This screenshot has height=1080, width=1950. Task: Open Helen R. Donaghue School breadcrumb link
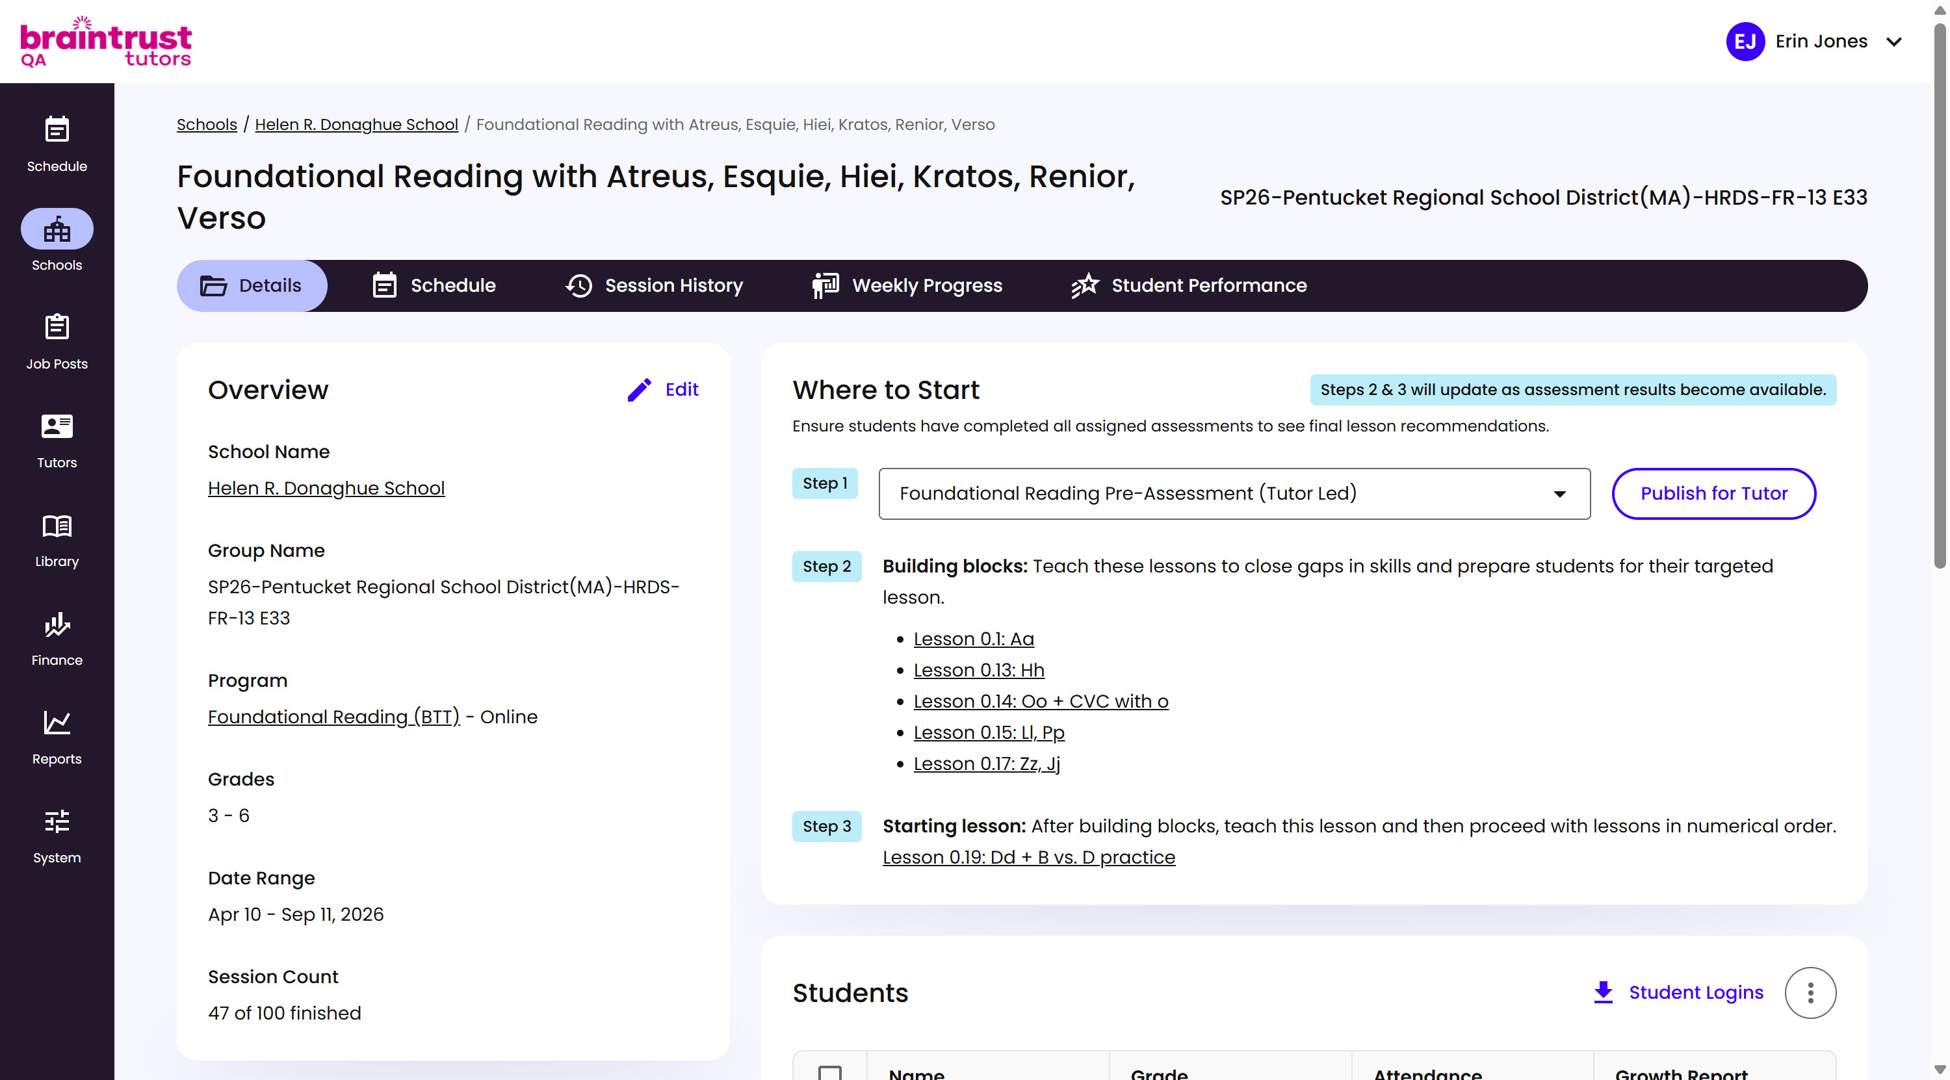point(357,124)
